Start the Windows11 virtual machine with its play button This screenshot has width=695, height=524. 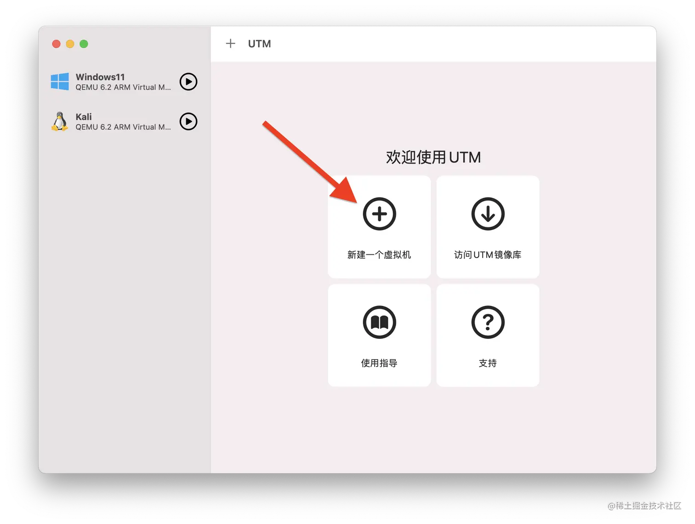[x=188, y=82]
